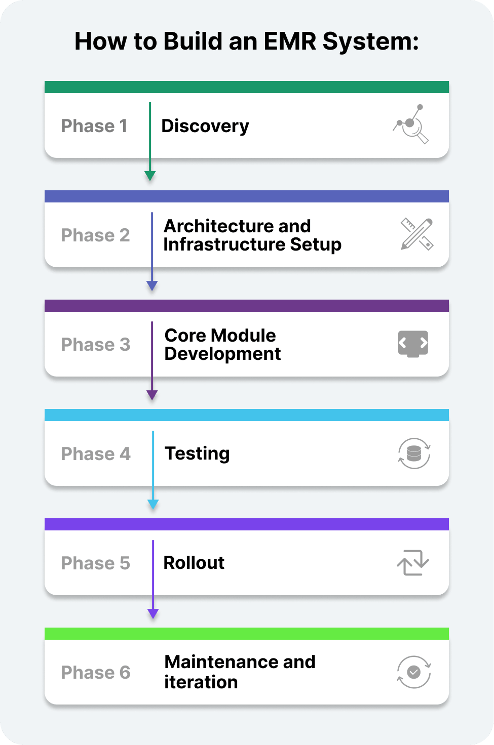The width and height of the screenshot is (494, 745).
Task: Select the Testing step title
Action: 197,453
